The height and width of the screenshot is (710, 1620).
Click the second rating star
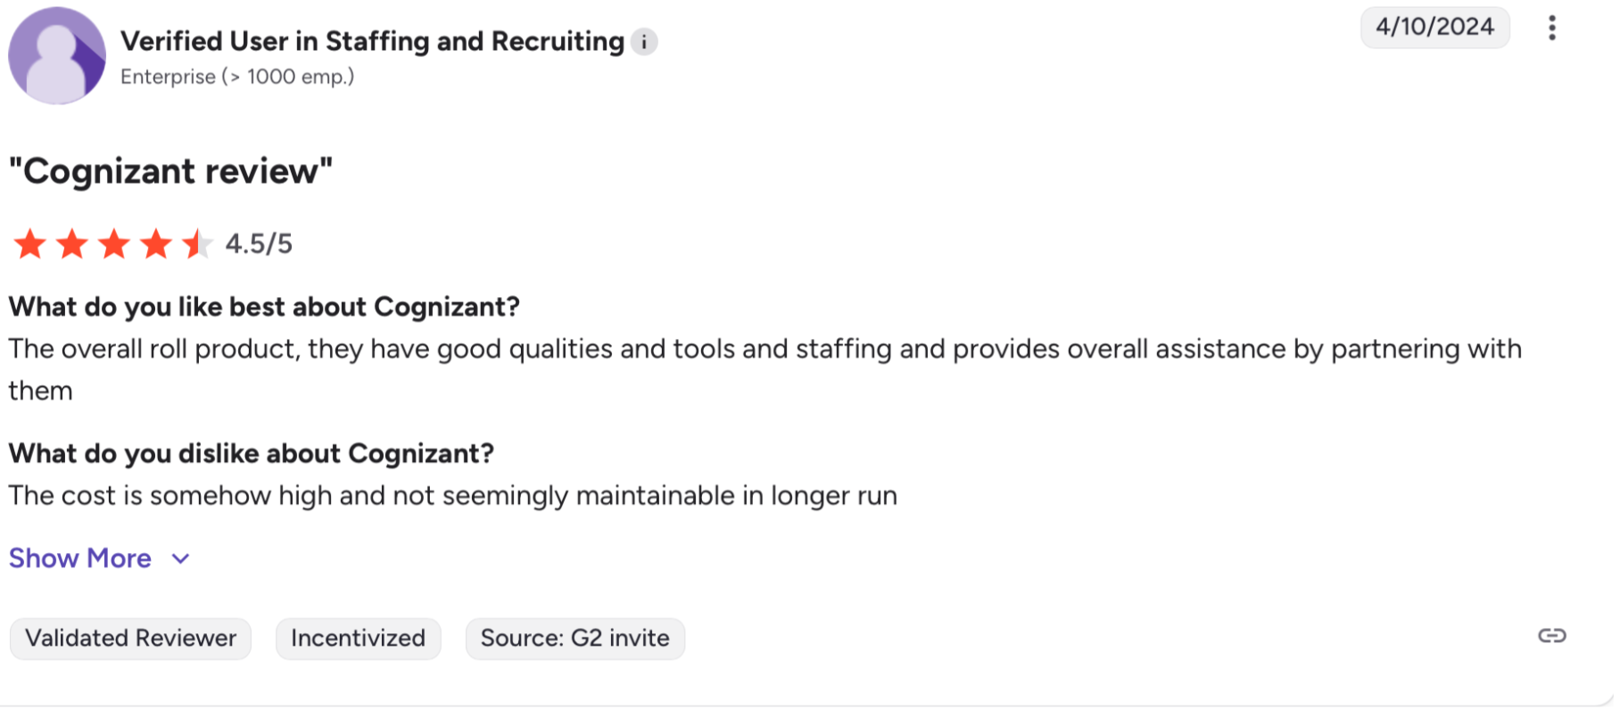(72, 244)
